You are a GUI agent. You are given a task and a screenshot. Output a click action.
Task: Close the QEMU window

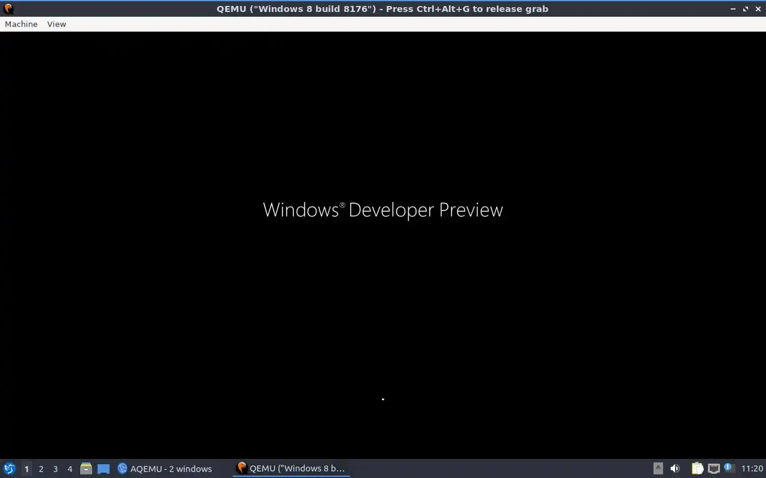(758, 9)
